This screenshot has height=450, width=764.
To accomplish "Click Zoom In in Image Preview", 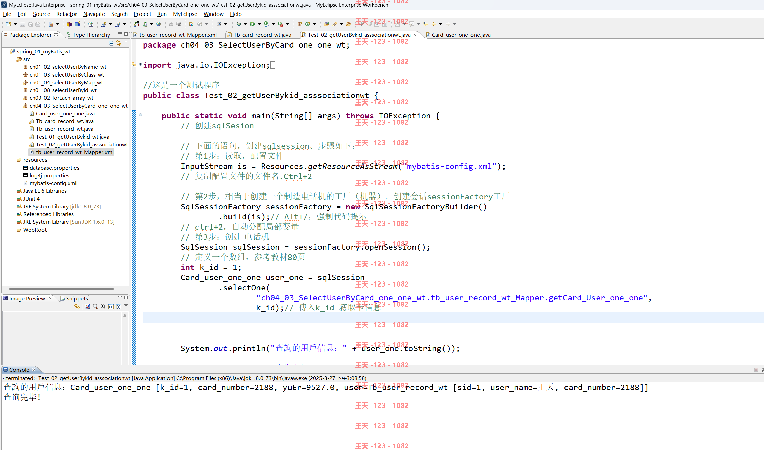I will coord(103,307).
